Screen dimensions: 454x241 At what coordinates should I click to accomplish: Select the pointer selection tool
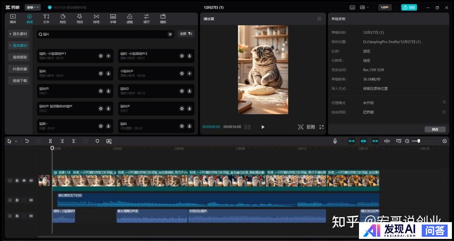[9, 141]
